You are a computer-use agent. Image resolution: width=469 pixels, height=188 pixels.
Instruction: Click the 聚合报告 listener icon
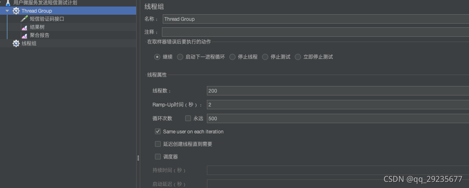(25, 35)
